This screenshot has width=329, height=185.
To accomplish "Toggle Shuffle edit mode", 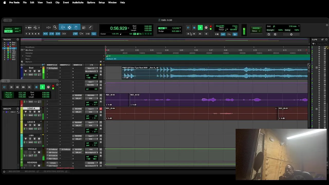I will [x=8, y=29].
